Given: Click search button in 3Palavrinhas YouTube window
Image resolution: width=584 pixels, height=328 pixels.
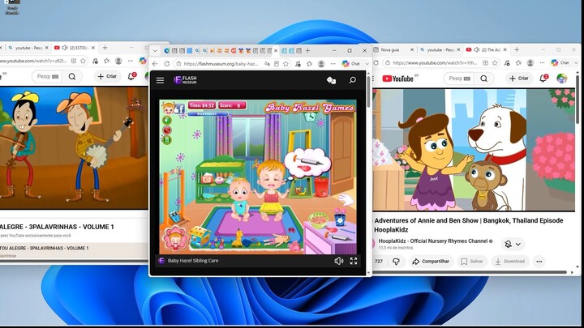Looking at the screenshot, I should click(x=72, y=77).
